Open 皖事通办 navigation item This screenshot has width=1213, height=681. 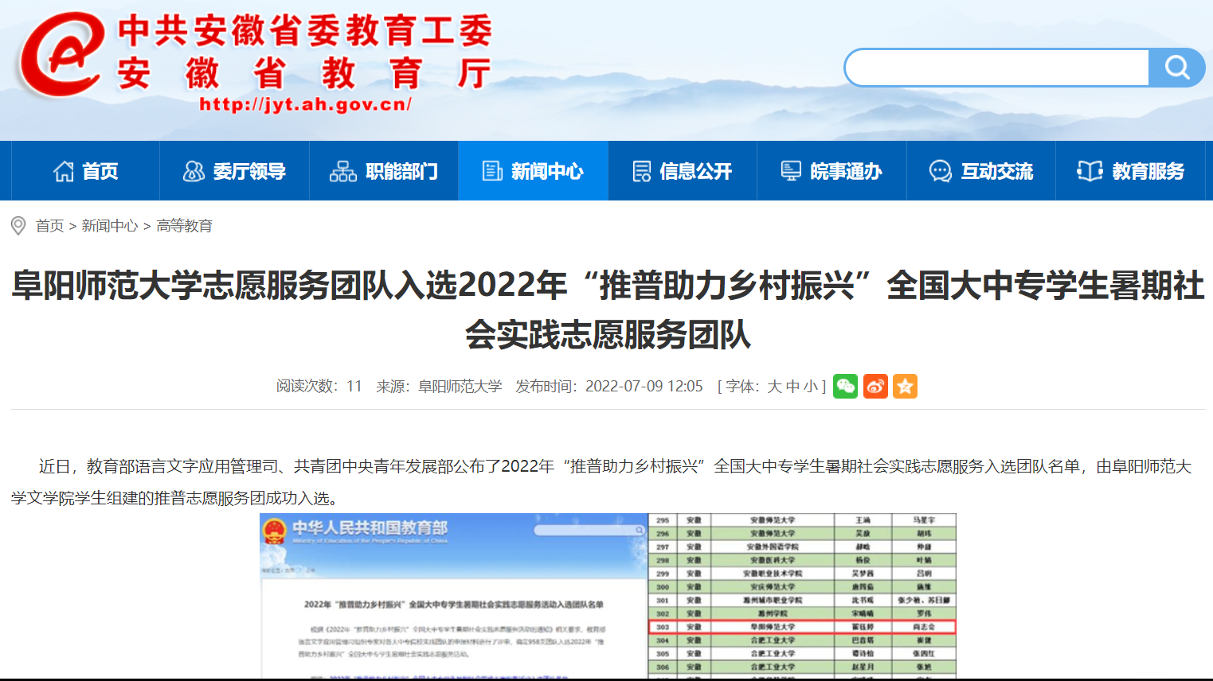[831, 171]
